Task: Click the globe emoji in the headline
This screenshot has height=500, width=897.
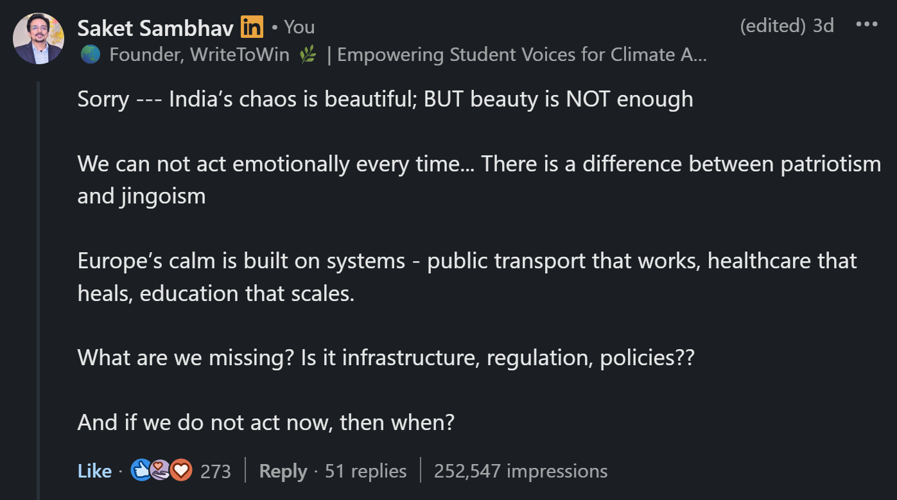Action: pos(90,55)
